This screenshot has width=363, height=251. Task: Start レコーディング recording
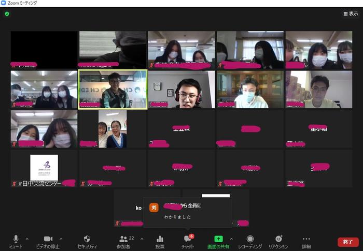250,242
